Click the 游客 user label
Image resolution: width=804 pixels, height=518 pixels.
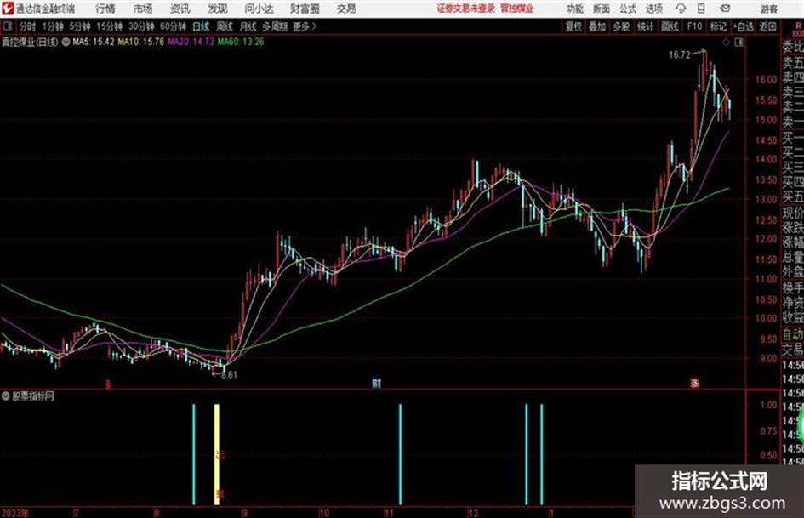coord(769,9)
